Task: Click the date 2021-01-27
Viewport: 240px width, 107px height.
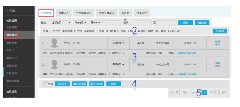Action: (190, 43)
